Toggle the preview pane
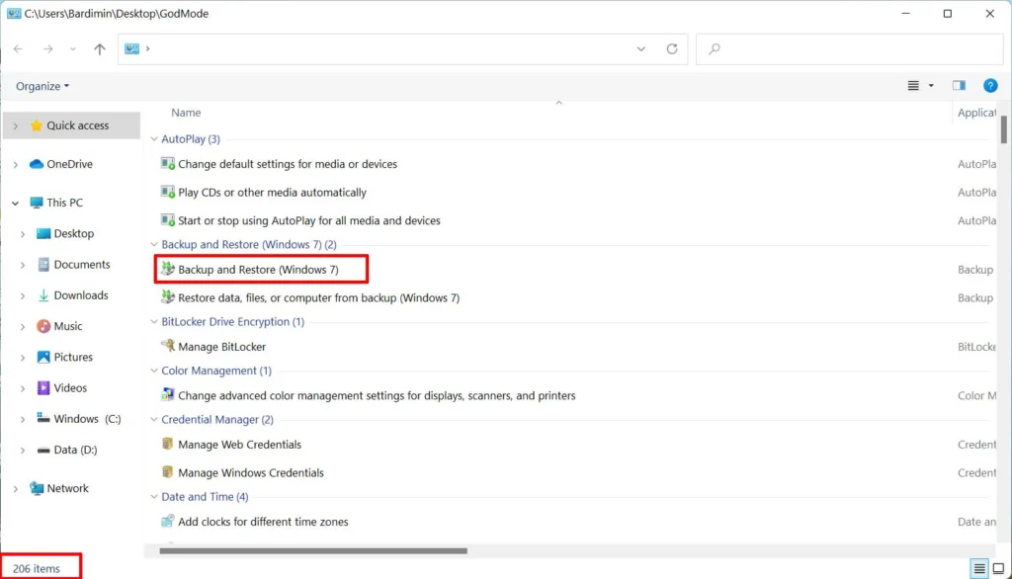The image size is (1012, 579). [x=959, y=86]
